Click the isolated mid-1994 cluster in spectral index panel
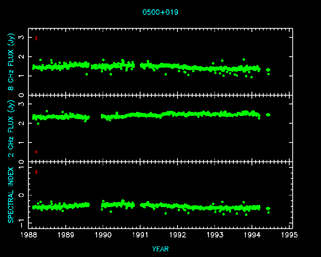321x257 pixels. [x=268, y=209]
